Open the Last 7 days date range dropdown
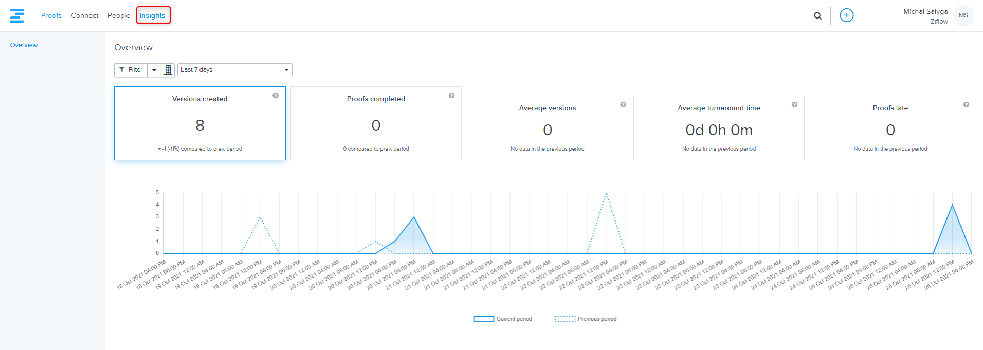Viewport: 983px width, 350px height. pyautogui.click(x=234, y=70)
